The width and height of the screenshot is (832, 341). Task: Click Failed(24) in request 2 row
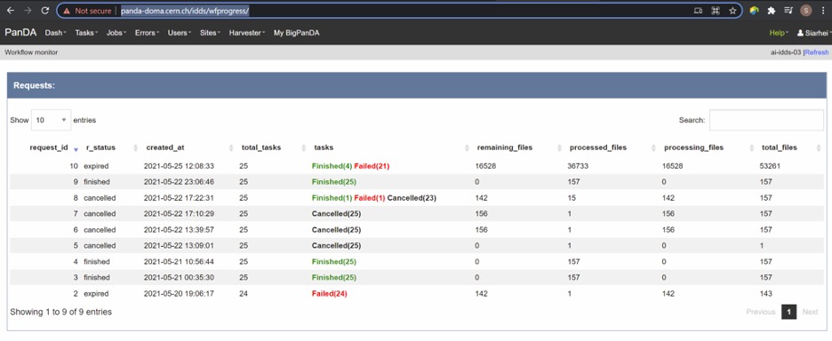pos(330,293)
